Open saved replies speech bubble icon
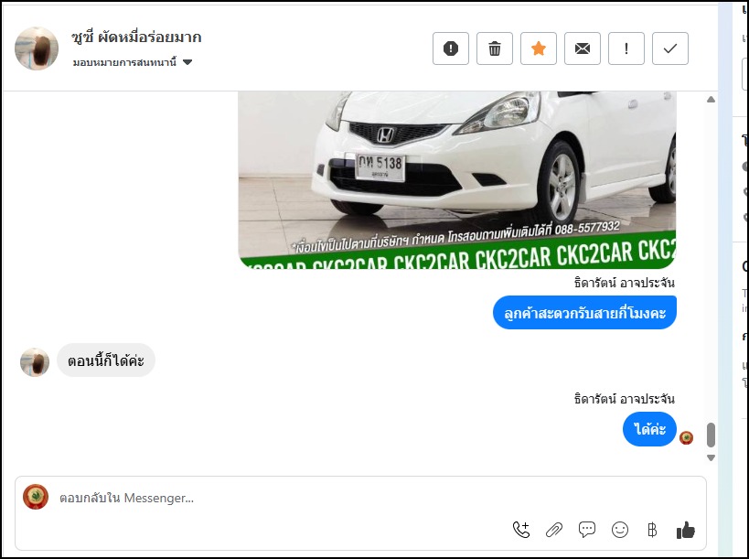Image resolution: width=749 pixels, height=559 pixels. (587, 530)
